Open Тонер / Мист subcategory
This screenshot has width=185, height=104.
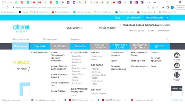pos(77,56)
